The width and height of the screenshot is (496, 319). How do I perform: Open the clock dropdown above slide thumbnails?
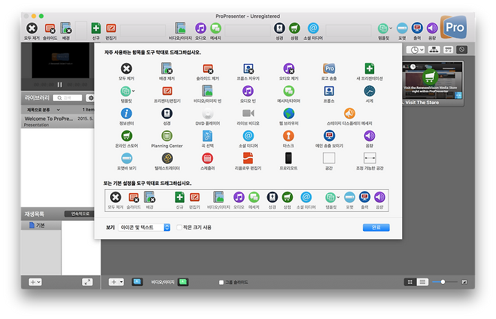click(x=415, y=49)
